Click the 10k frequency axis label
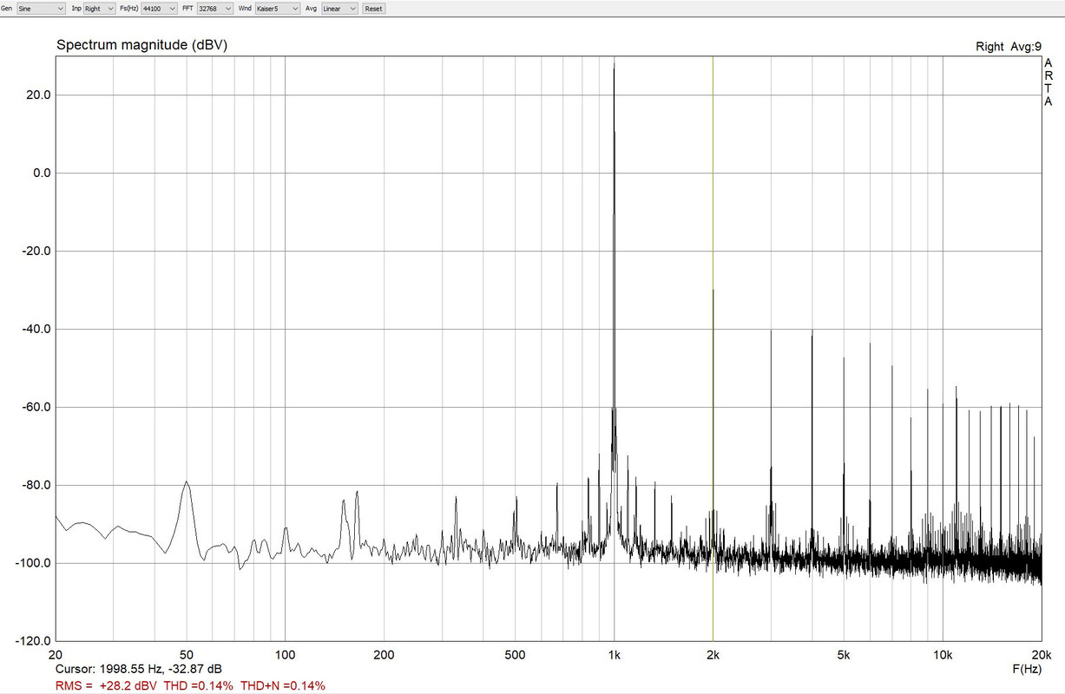The height and width of the screenshot is (694, 1065). pos(943,654)
